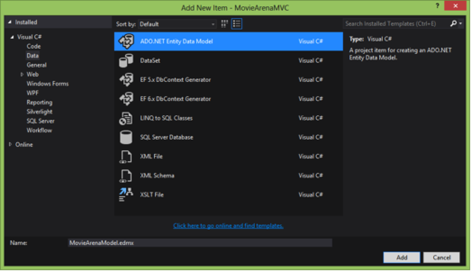Select the Workflow category

(39, 130)
